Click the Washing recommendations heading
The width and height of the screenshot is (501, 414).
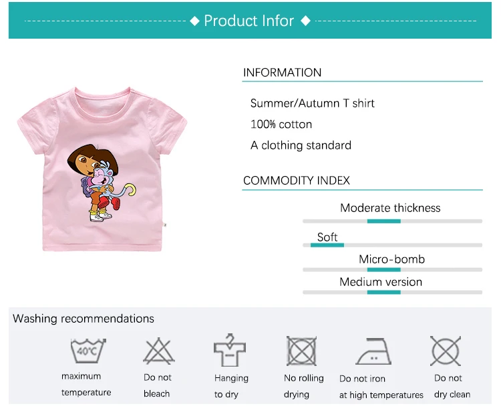pyautogui.click(x=83, y=319)
